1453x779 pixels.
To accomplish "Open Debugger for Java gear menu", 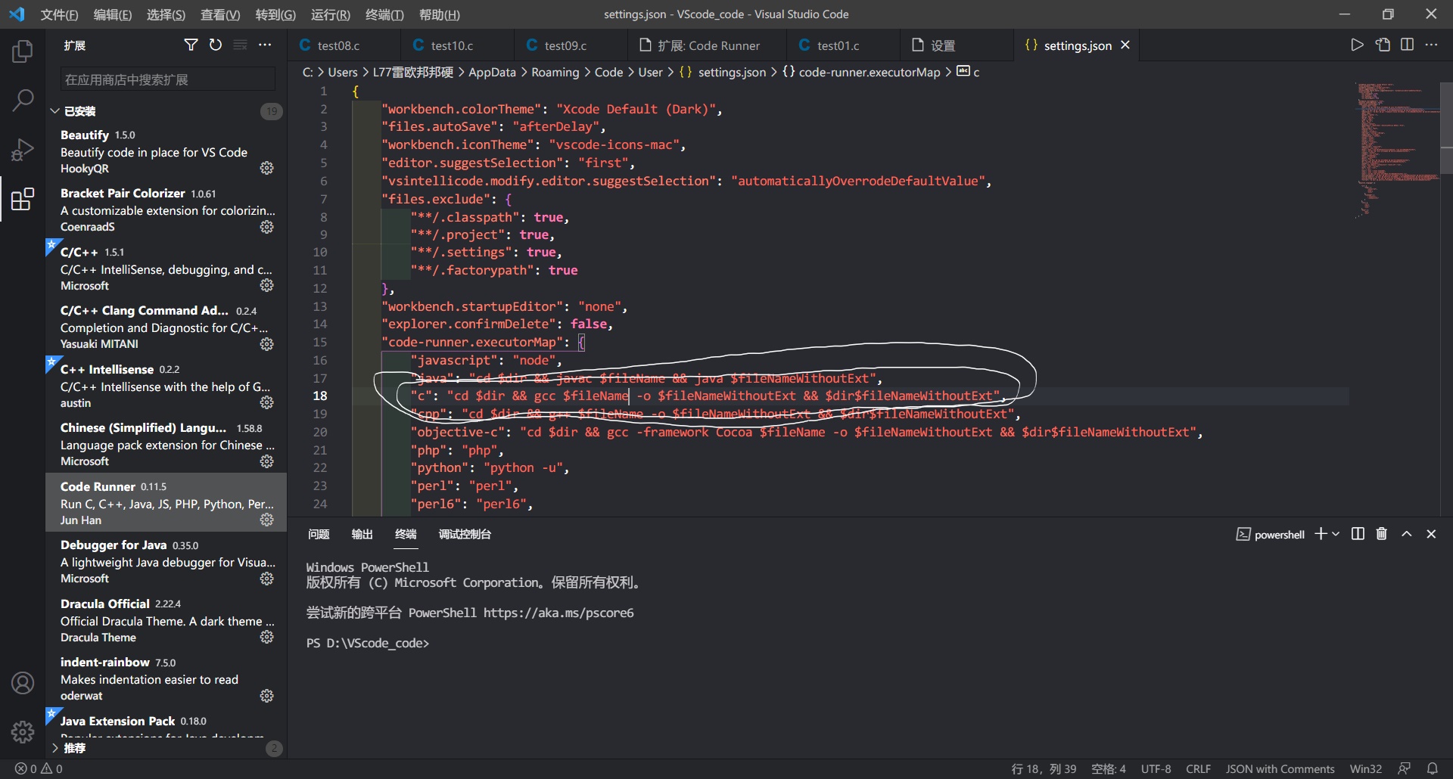I will tap(266, 579).
